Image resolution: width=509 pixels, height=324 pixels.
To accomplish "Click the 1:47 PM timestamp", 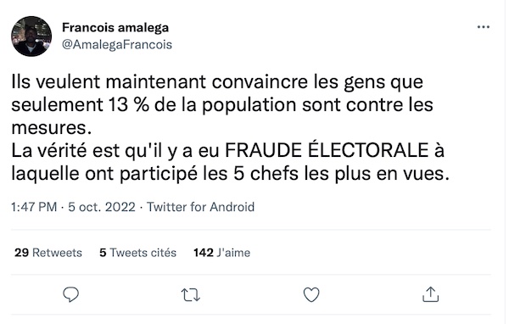I will [34, 207].
